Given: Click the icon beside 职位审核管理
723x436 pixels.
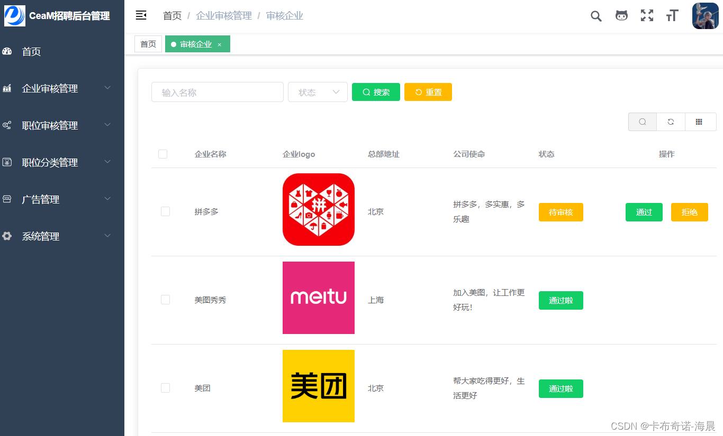Looking at the screenshot, I should point(7,125).
